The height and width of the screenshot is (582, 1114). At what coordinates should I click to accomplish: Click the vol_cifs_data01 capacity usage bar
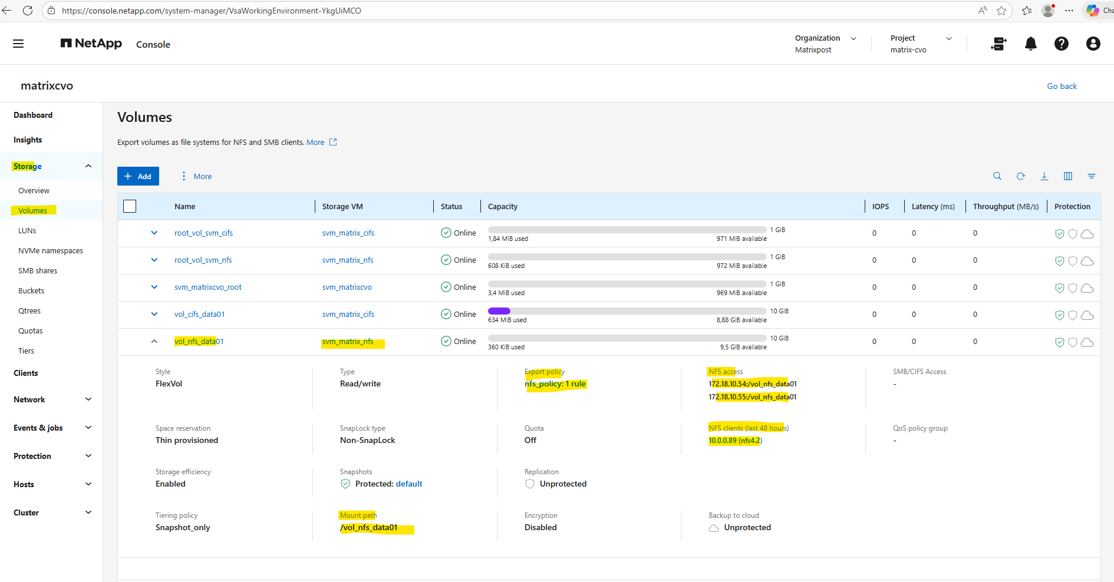point(627,311)
